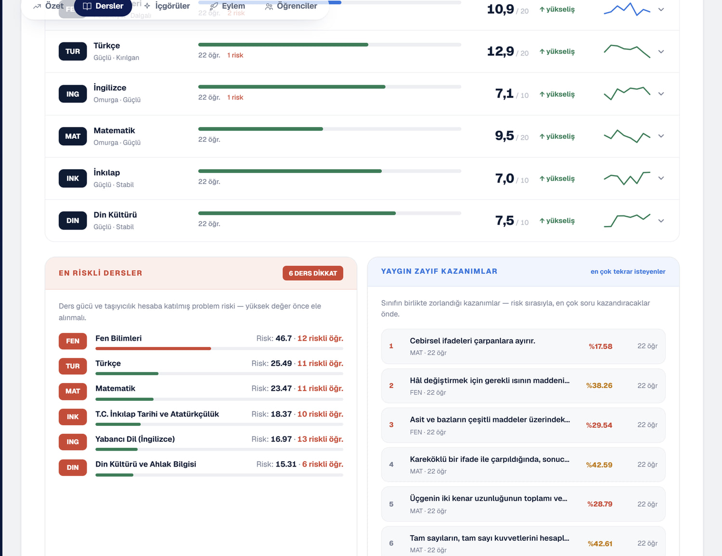Go to the Eylem tab
Viewport: 722px width, 556px height.
(x=228, y=6)
